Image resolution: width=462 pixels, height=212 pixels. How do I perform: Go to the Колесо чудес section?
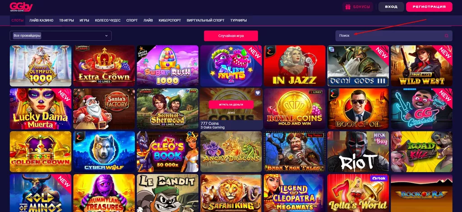coord(107,20)
